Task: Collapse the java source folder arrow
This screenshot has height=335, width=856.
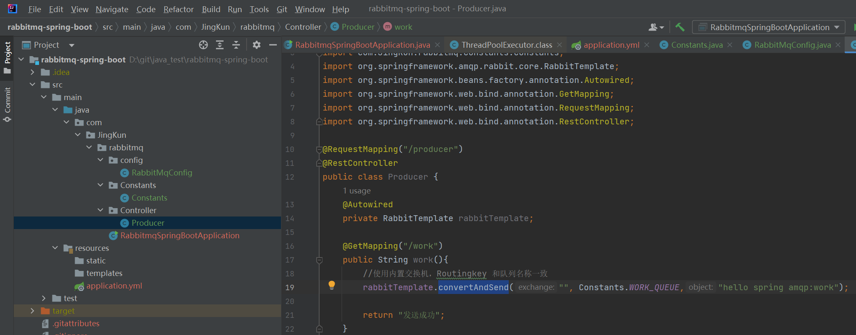Action: [x=55, y=110]
